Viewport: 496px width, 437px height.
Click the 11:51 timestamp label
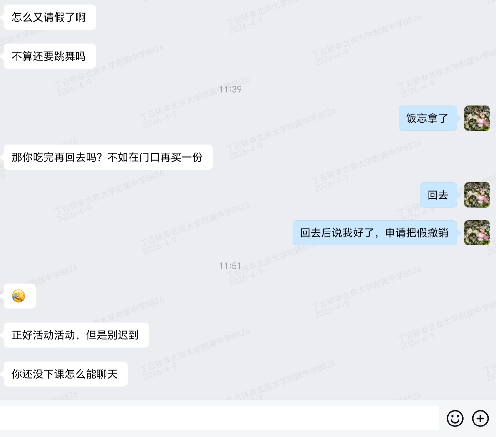pos(230,266)
